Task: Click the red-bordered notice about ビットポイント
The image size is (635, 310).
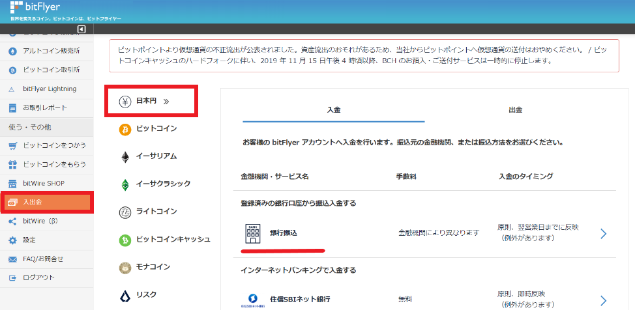Action: point(364,56)
